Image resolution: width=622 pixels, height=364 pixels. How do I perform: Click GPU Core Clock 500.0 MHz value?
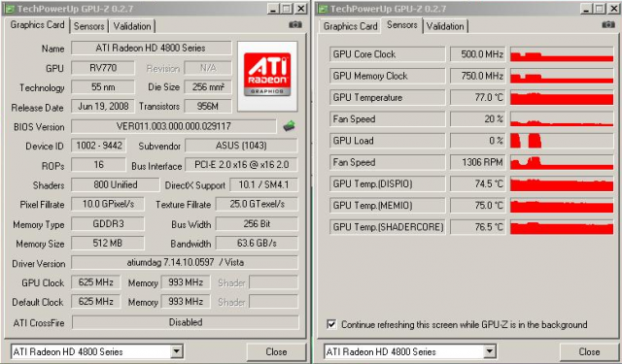click(477, 54)
